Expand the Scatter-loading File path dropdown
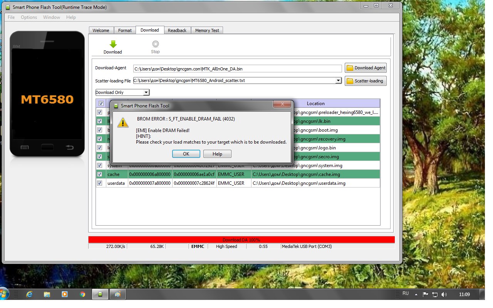 [338, 80]
